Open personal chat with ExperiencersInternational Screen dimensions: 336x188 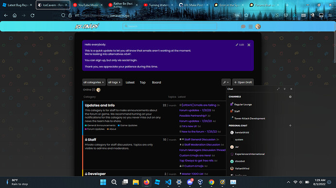click(250, 154)
